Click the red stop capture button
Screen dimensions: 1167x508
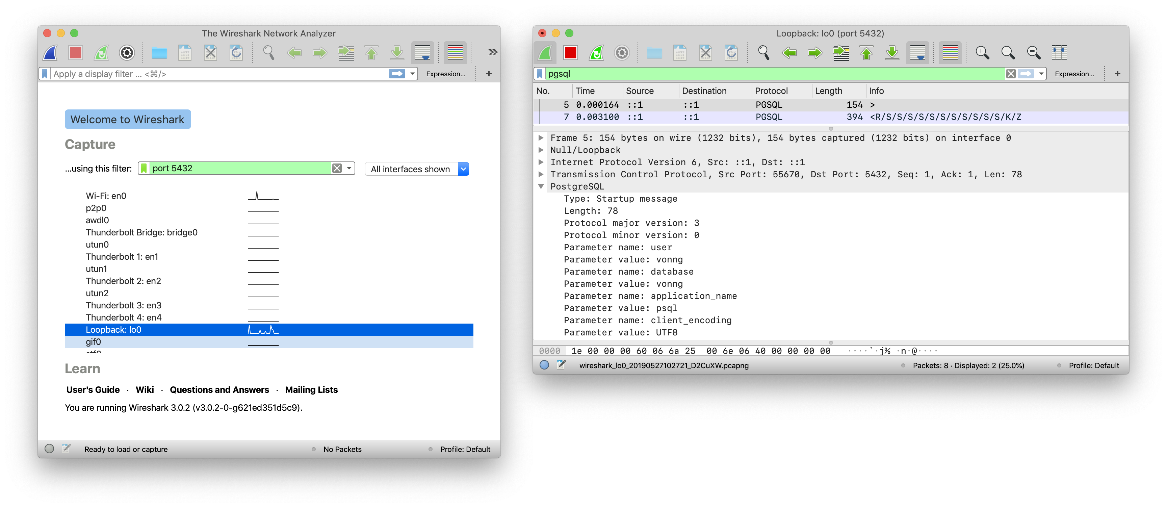click(570, 53)
